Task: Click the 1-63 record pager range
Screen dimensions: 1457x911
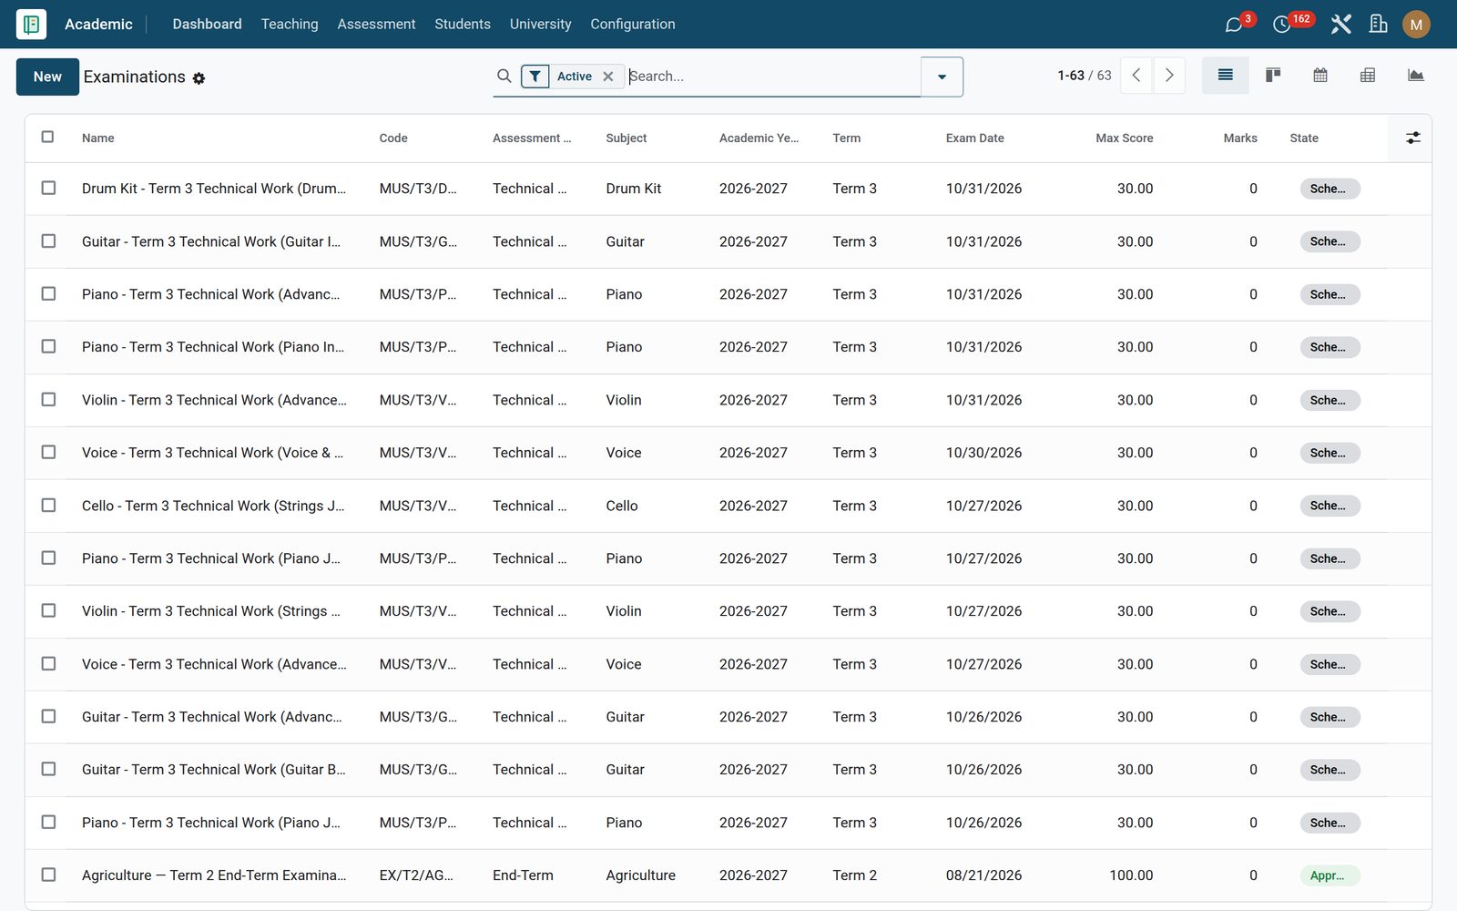Action: [x=1071, y=76]
